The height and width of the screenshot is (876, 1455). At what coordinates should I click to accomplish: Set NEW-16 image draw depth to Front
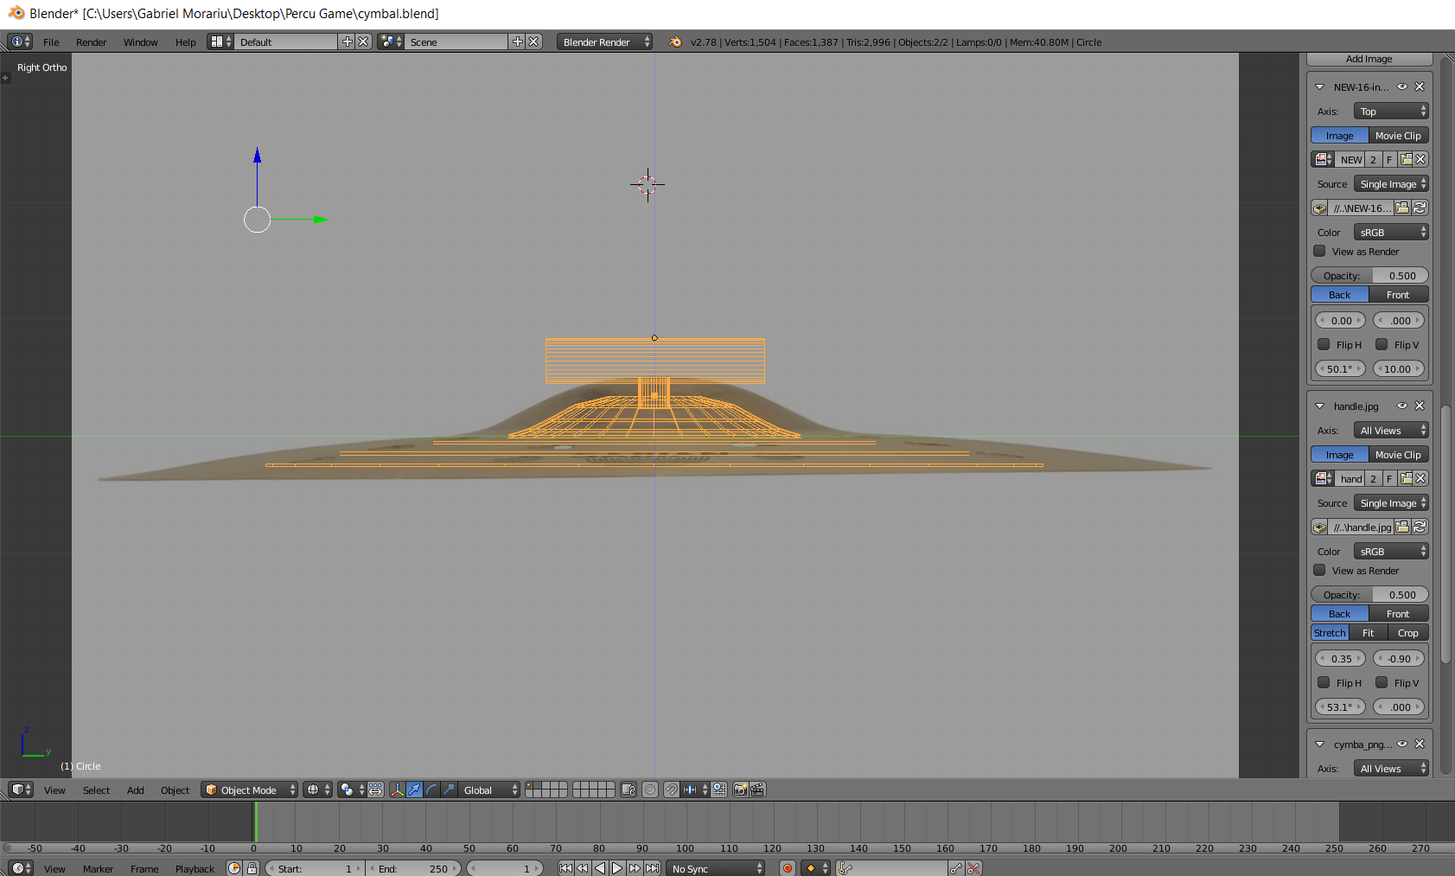tap(1399, 294)
